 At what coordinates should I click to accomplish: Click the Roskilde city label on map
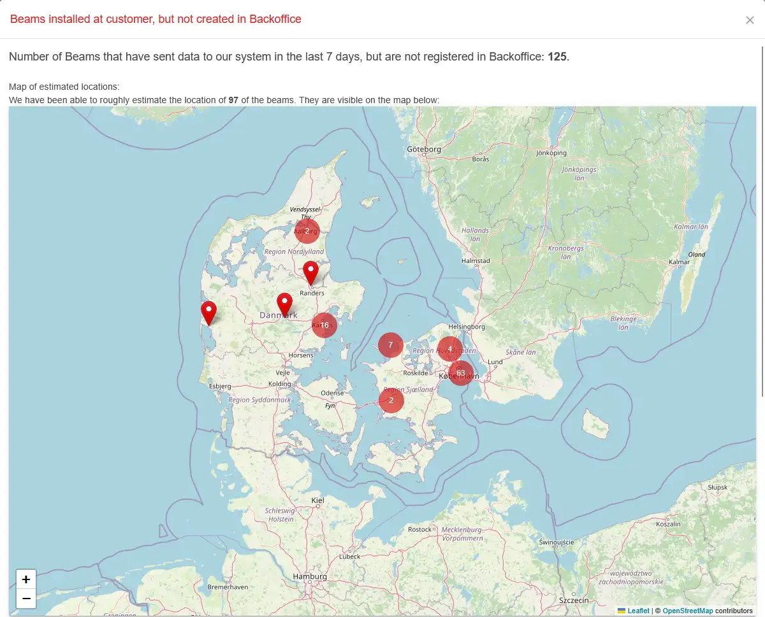pos(416,373)
